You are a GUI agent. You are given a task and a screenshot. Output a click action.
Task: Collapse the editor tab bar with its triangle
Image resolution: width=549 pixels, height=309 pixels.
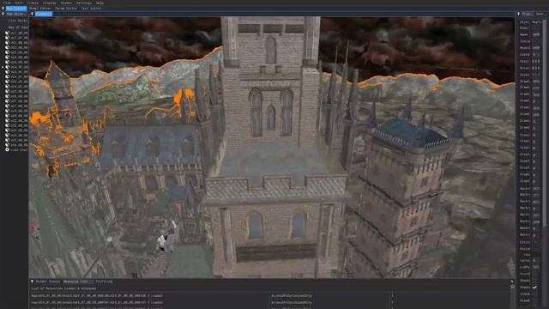pos(3,9)
